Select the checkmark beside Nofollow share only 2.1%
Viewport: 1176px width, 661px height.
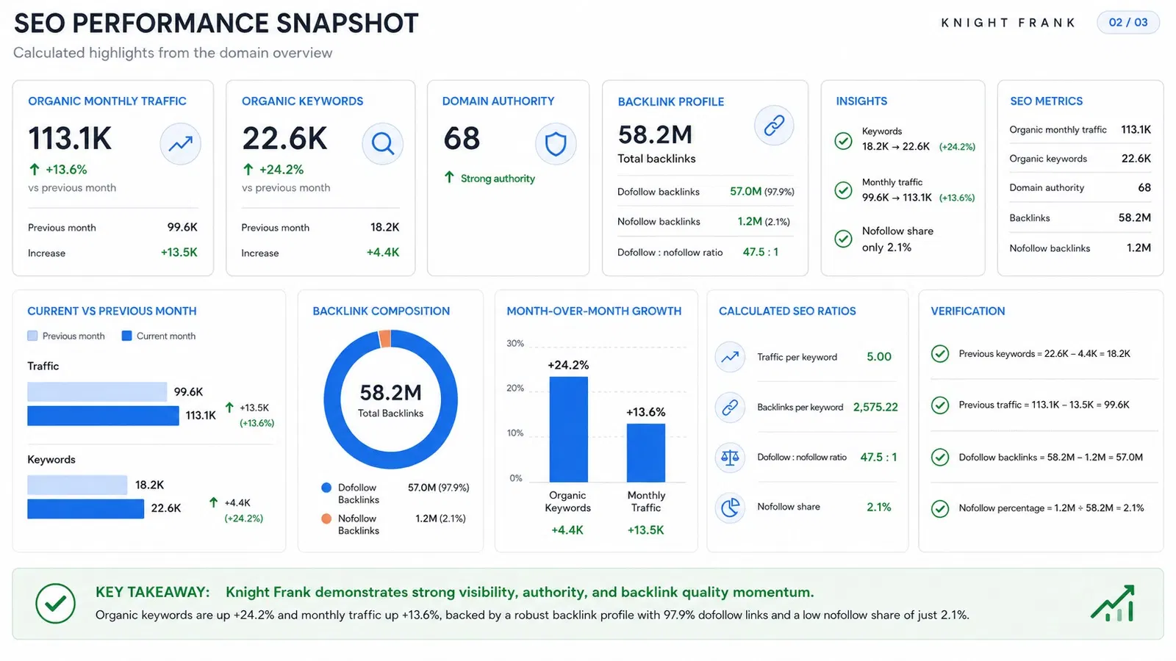pyautogui.click(x=844, y=239)
